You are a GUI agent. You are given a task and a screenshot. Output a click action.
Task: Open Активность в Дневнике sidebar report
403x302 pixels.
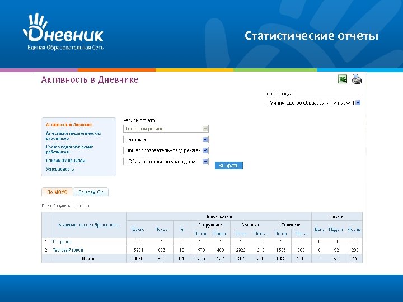click(69, 125)
